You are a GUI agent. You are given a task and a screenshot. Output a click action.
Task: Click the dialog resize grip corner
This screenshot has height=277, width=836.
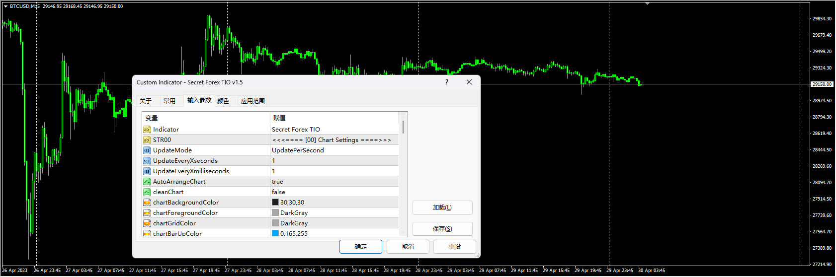click(x=478, y=255)
